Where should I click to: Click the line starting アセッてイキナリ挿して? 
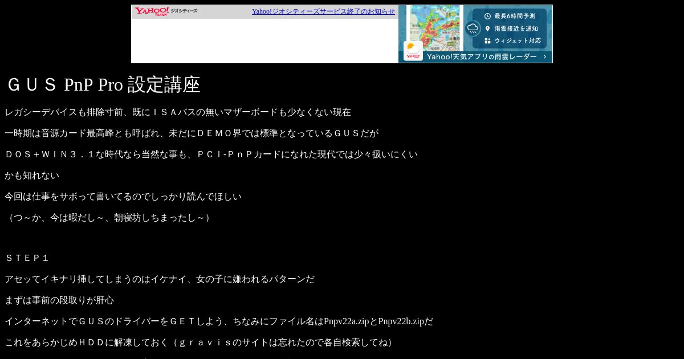click(160, 279)
